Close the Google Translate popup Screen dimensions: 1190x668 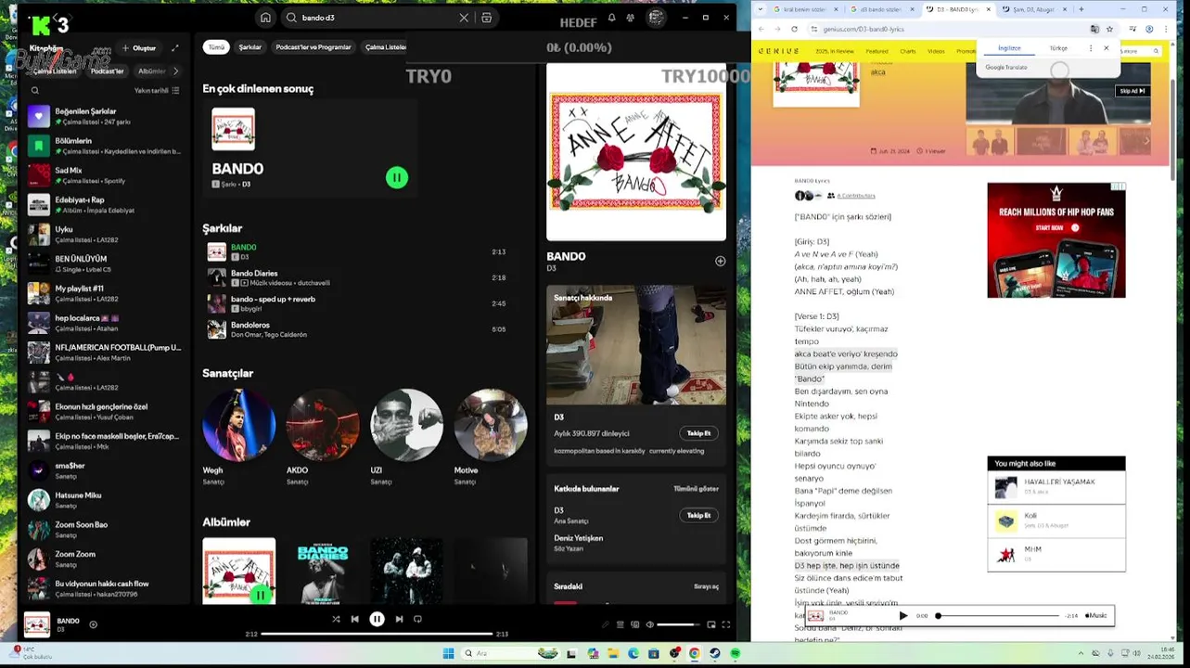point(1106,48)
